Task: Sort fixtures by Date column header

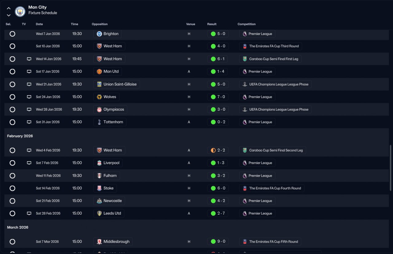Action: point(39,24)
